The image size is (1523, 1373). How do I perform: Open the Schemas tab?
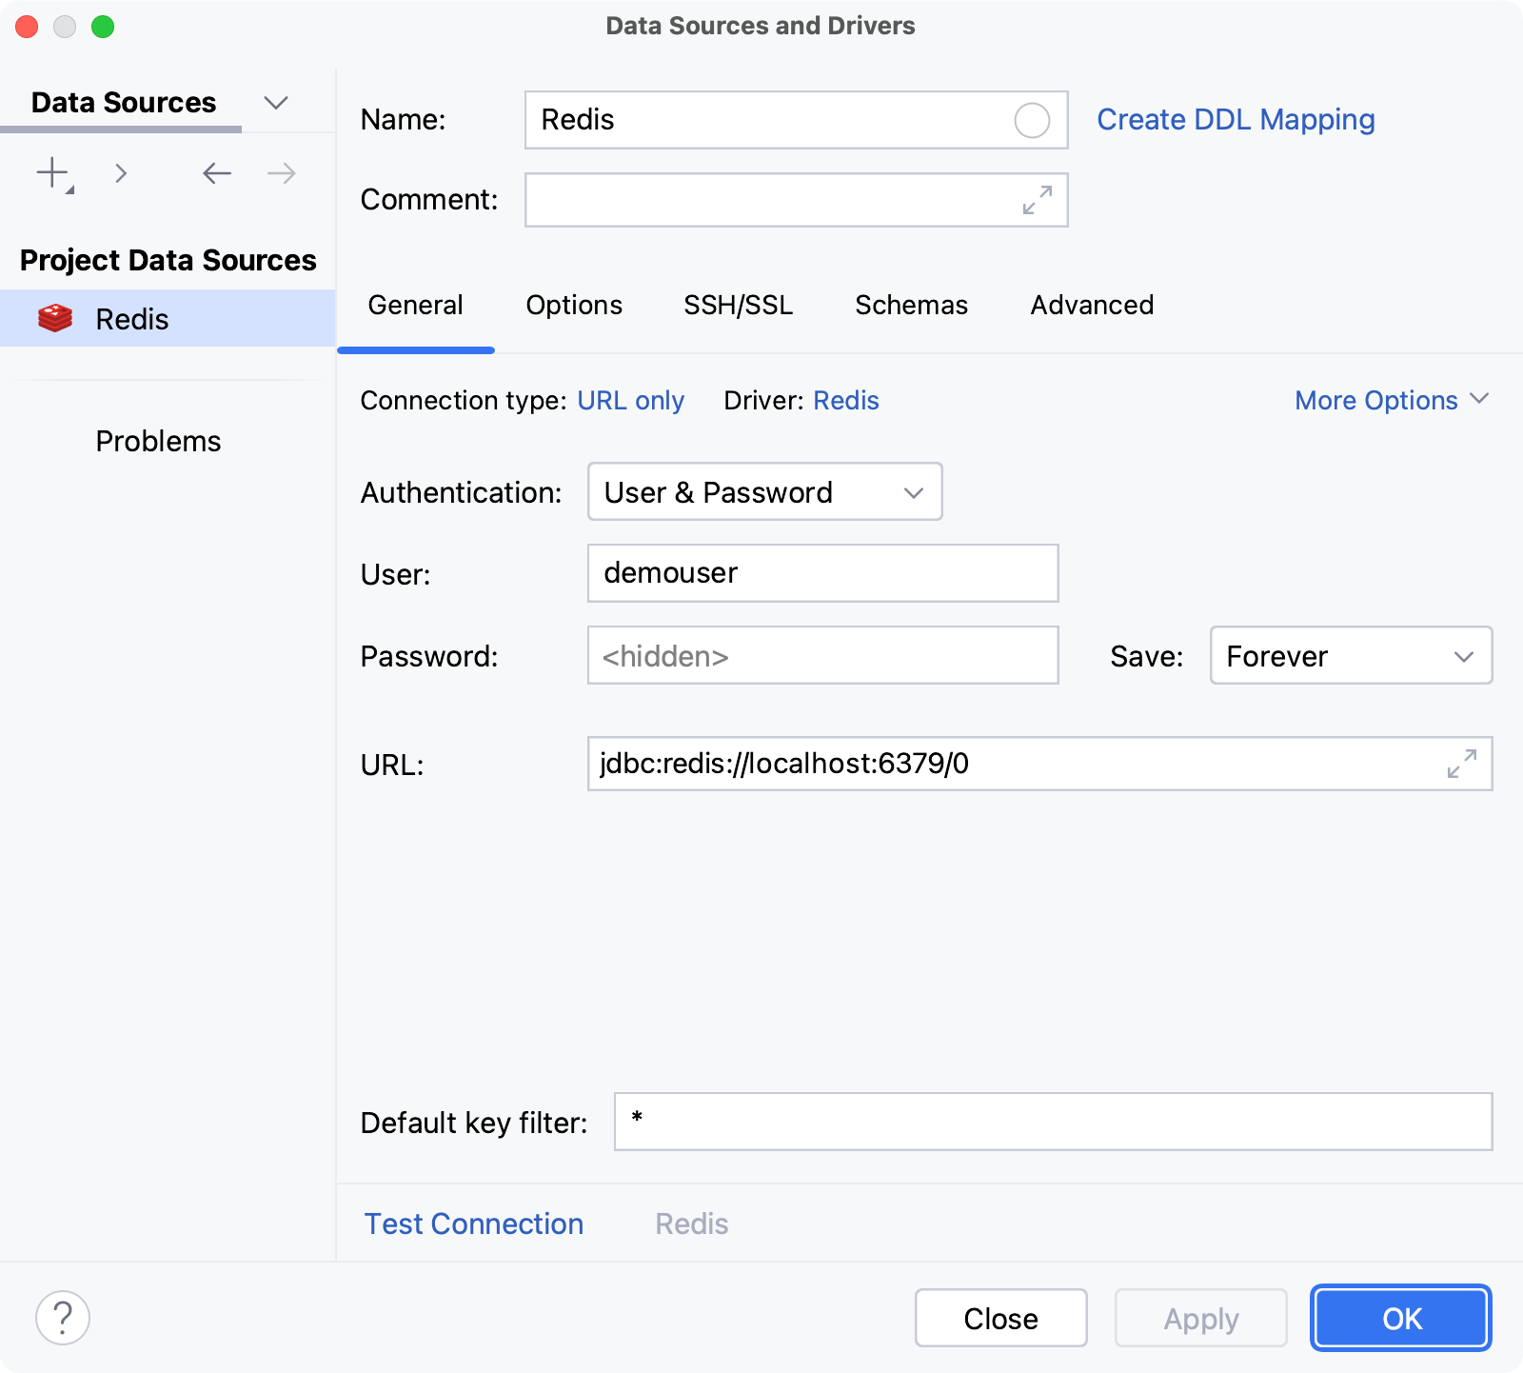pyautogui.click(x=911, y=306)
